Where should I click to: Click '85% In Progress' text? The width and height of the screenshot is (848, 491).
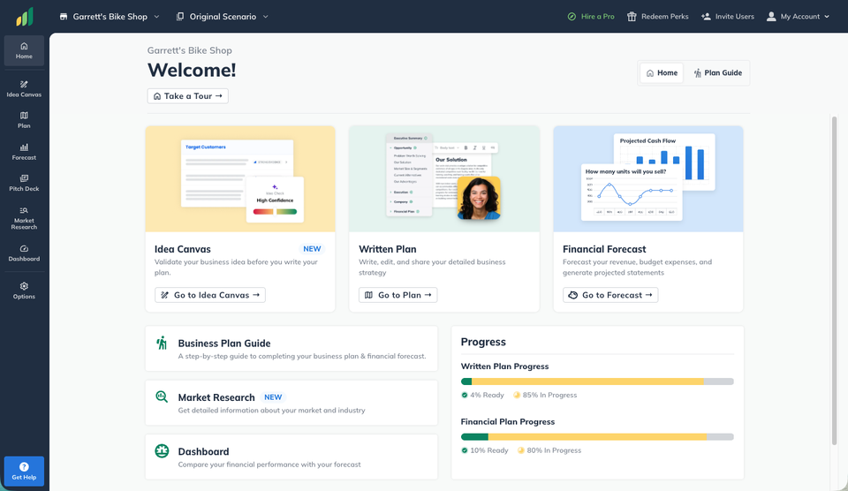pyautogui.click(x=549, y=396)
